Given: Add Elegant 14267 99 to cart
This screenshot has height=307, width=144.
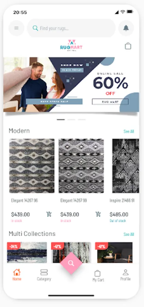Looking at the screenshot, I should [98, 214].
